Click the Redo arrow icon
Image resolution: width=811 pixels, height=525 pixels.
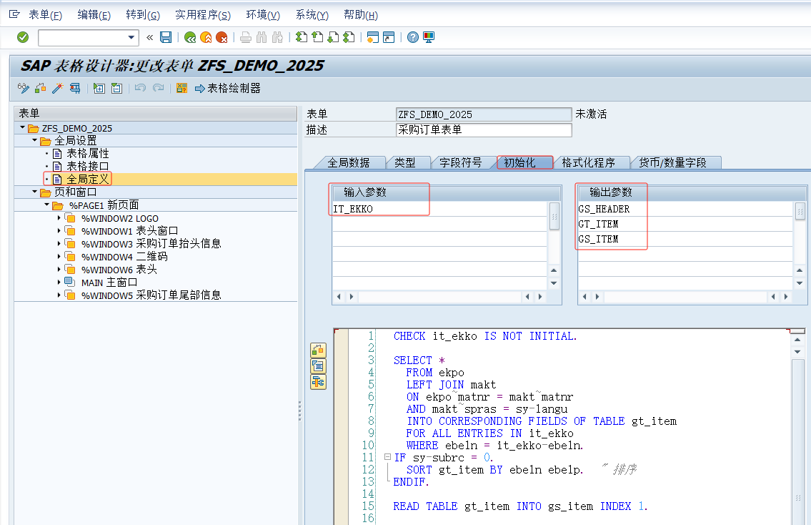click(x=158, y=89)
